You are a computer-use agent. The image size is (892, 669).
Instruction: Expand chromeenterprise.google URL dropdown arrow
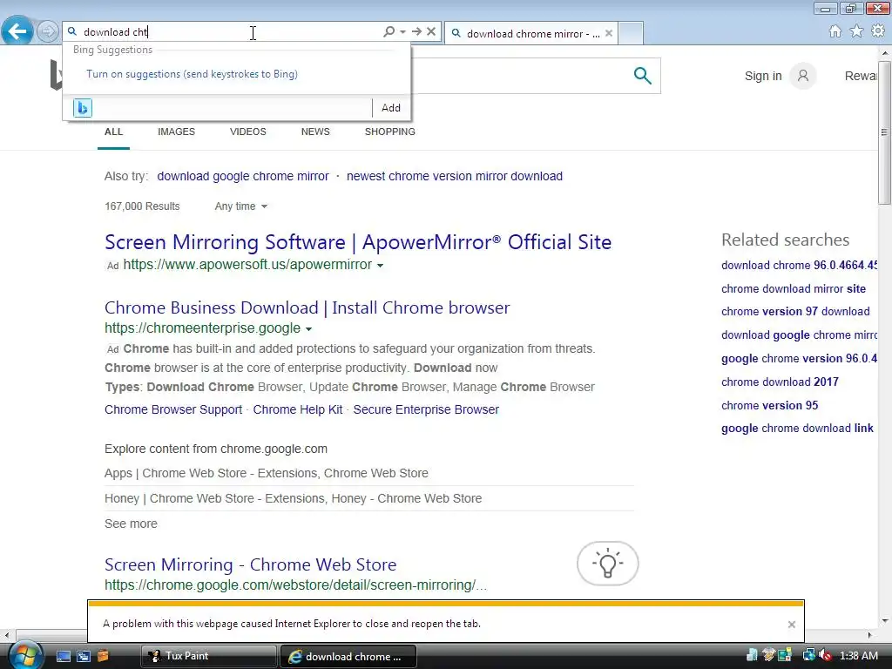(308, 328)
